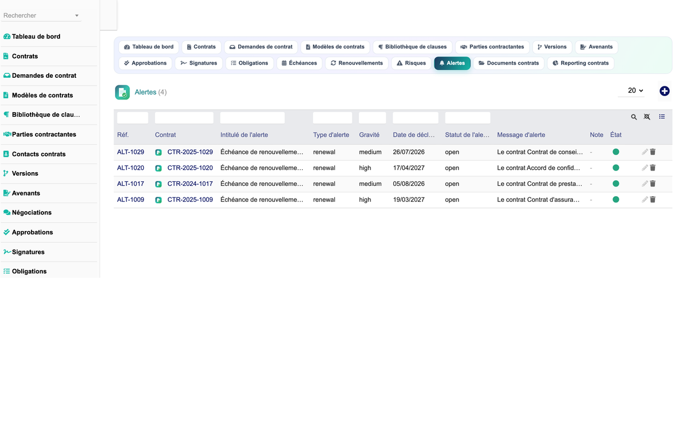Click contract icon next to CTR-2025-1029

tap(159, 152)
